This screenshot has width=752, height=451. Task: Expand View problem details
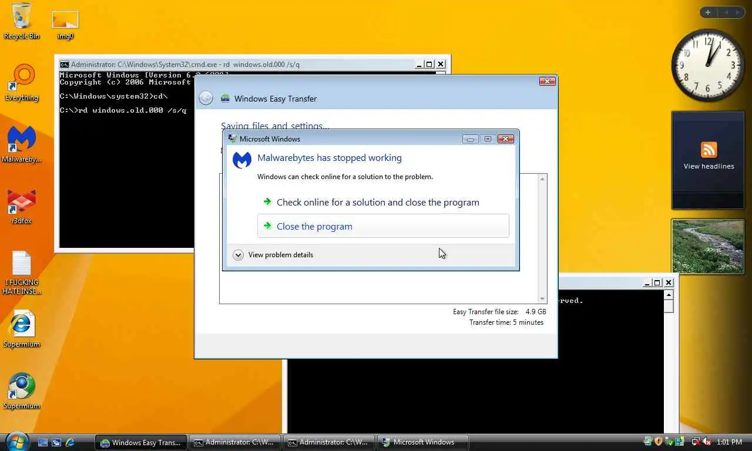[273, 255]
